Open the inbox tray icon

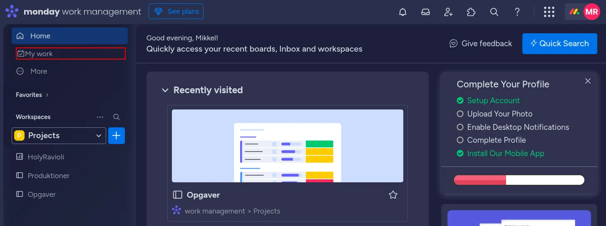coord(425,12)
